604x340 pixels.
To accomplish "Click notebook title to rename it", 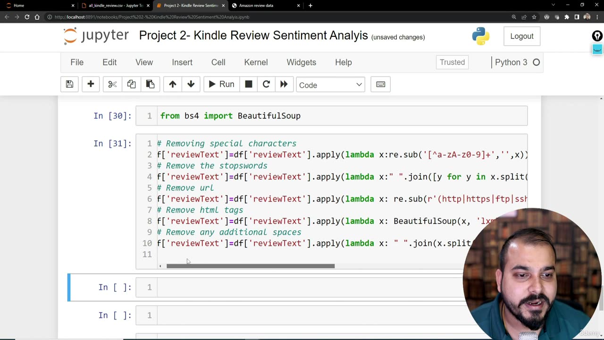I will click(253, 36).
